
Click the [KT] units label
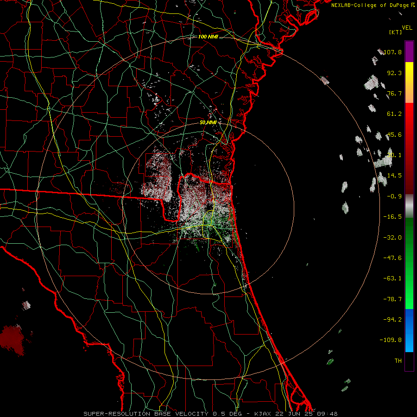[x=396, y=32]
